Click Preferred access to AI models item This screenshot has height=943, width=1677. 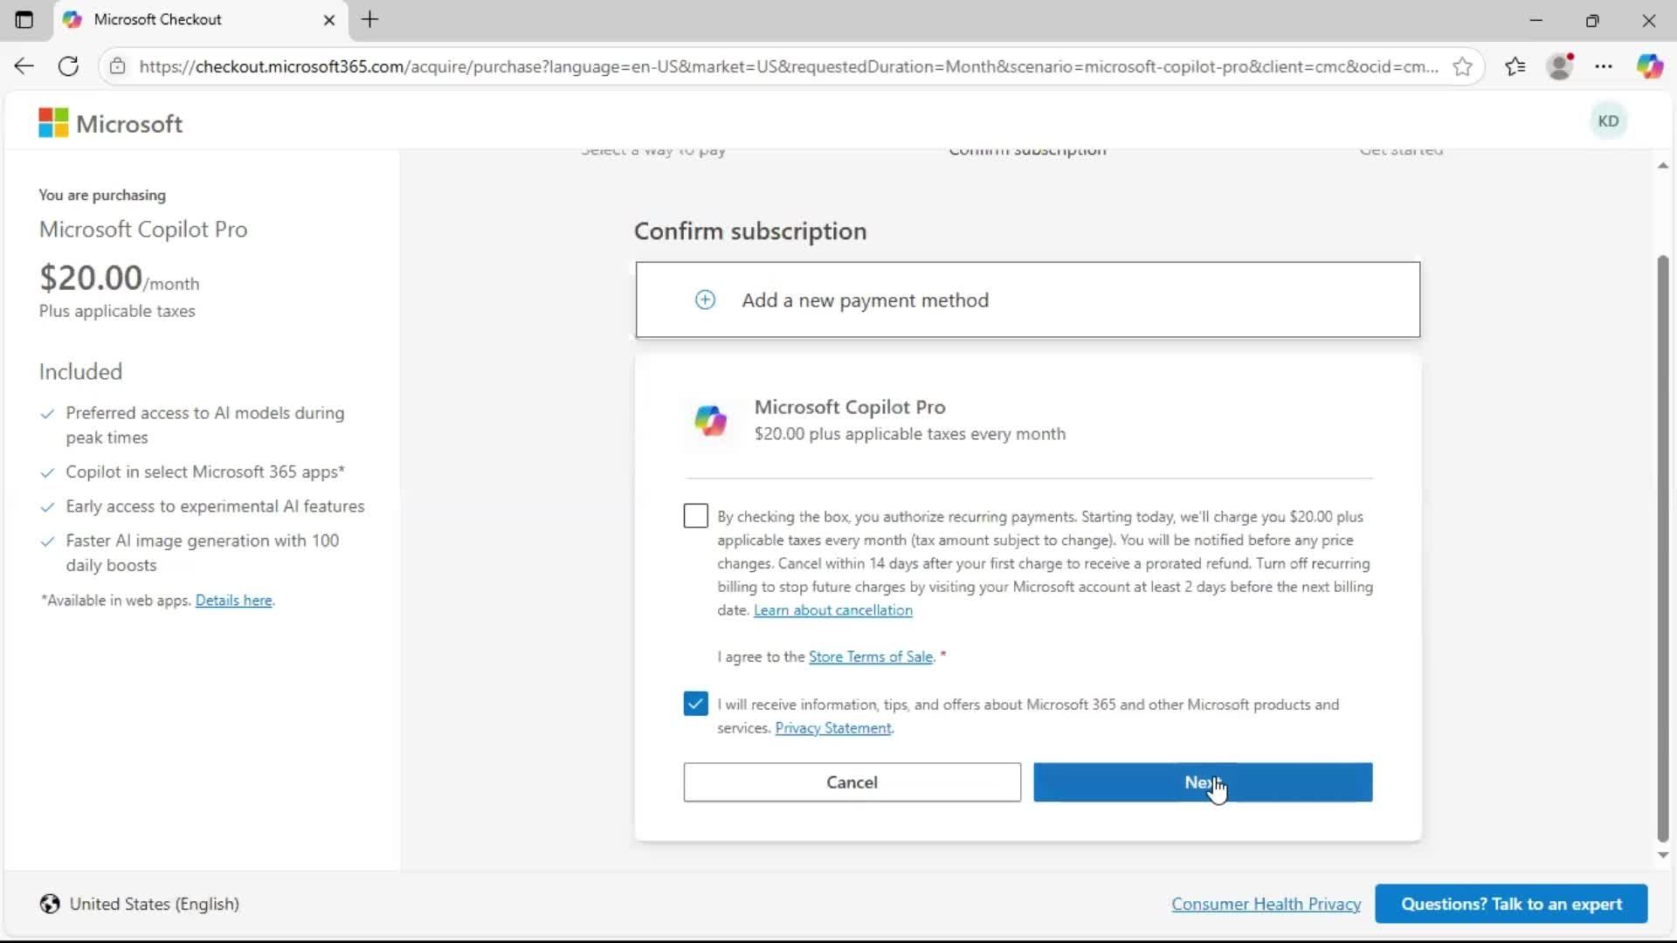coord(205,425)
